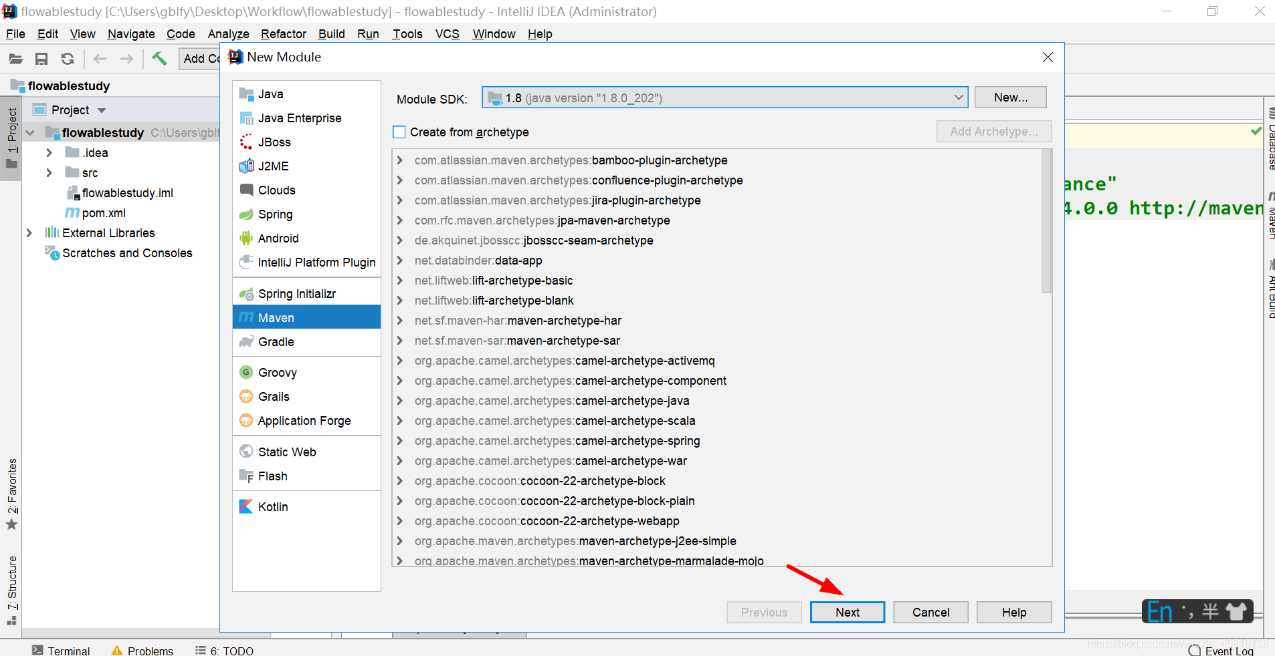Click the Cancel button
This screenshot has width=1275, height=656.
tap(931, 613)
